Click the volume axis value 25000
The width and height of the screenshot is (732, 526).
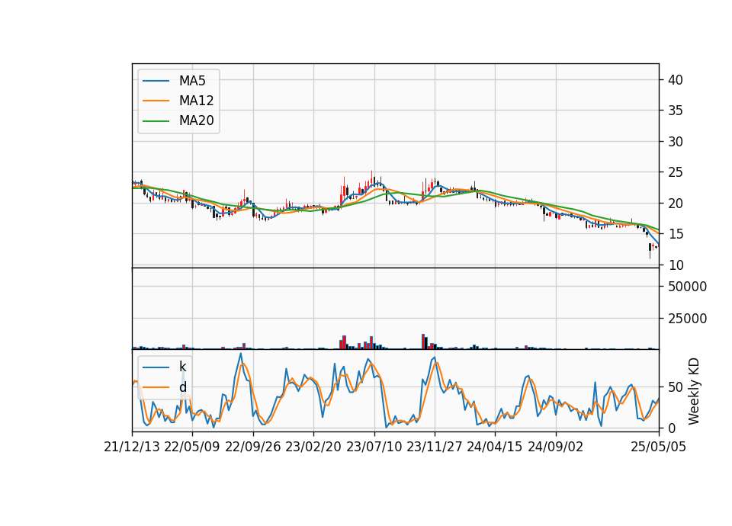click(687, 319)
